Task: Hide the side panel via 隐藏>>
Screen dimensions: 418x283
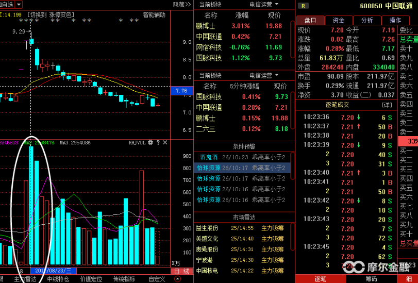Action: [182, 4]
